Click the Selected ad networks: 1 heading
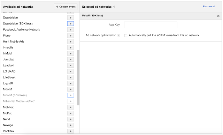 pyautogui.click(x=98, y=7)
